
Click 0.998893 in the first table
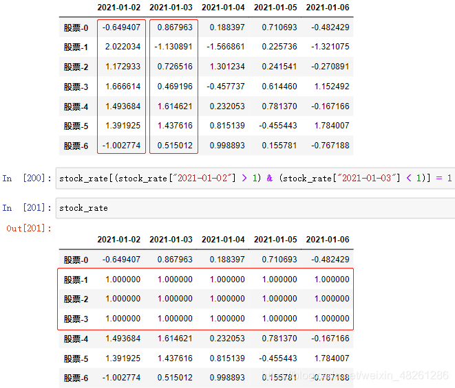(227, 146)
